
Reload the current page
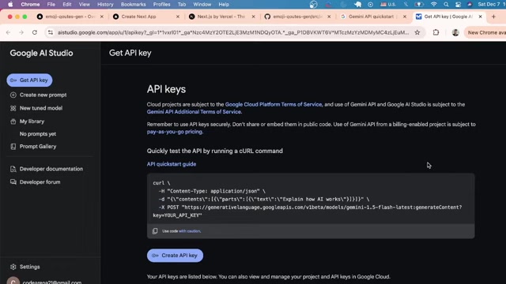click(x=35, y=32)
